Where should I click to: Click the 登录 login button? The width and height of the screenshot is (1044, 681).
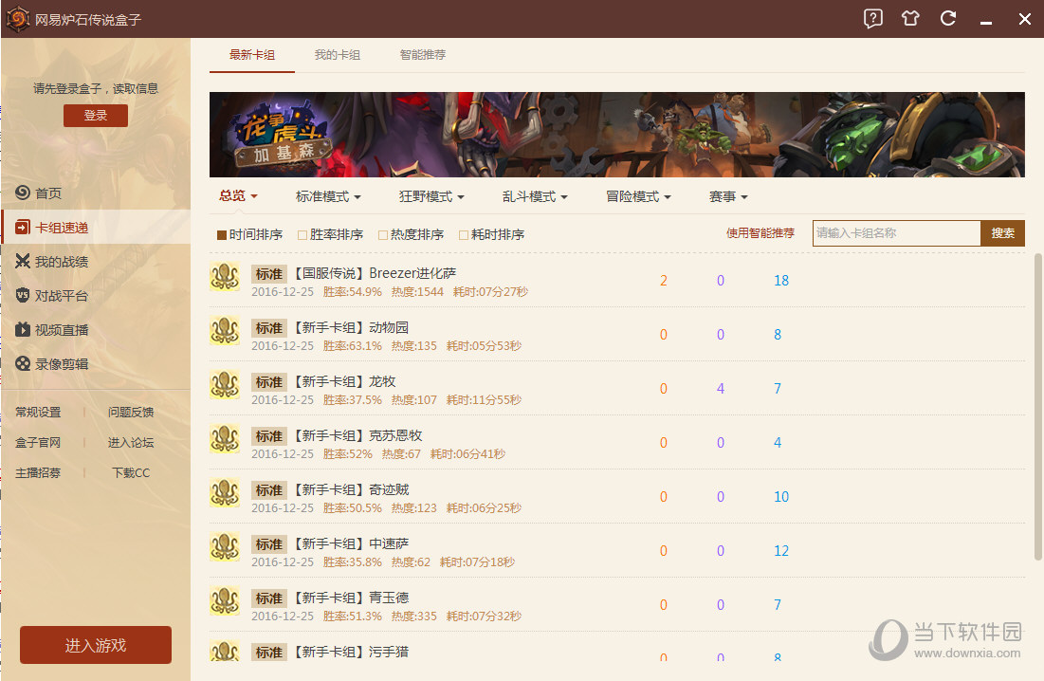[x=95, y=115]
